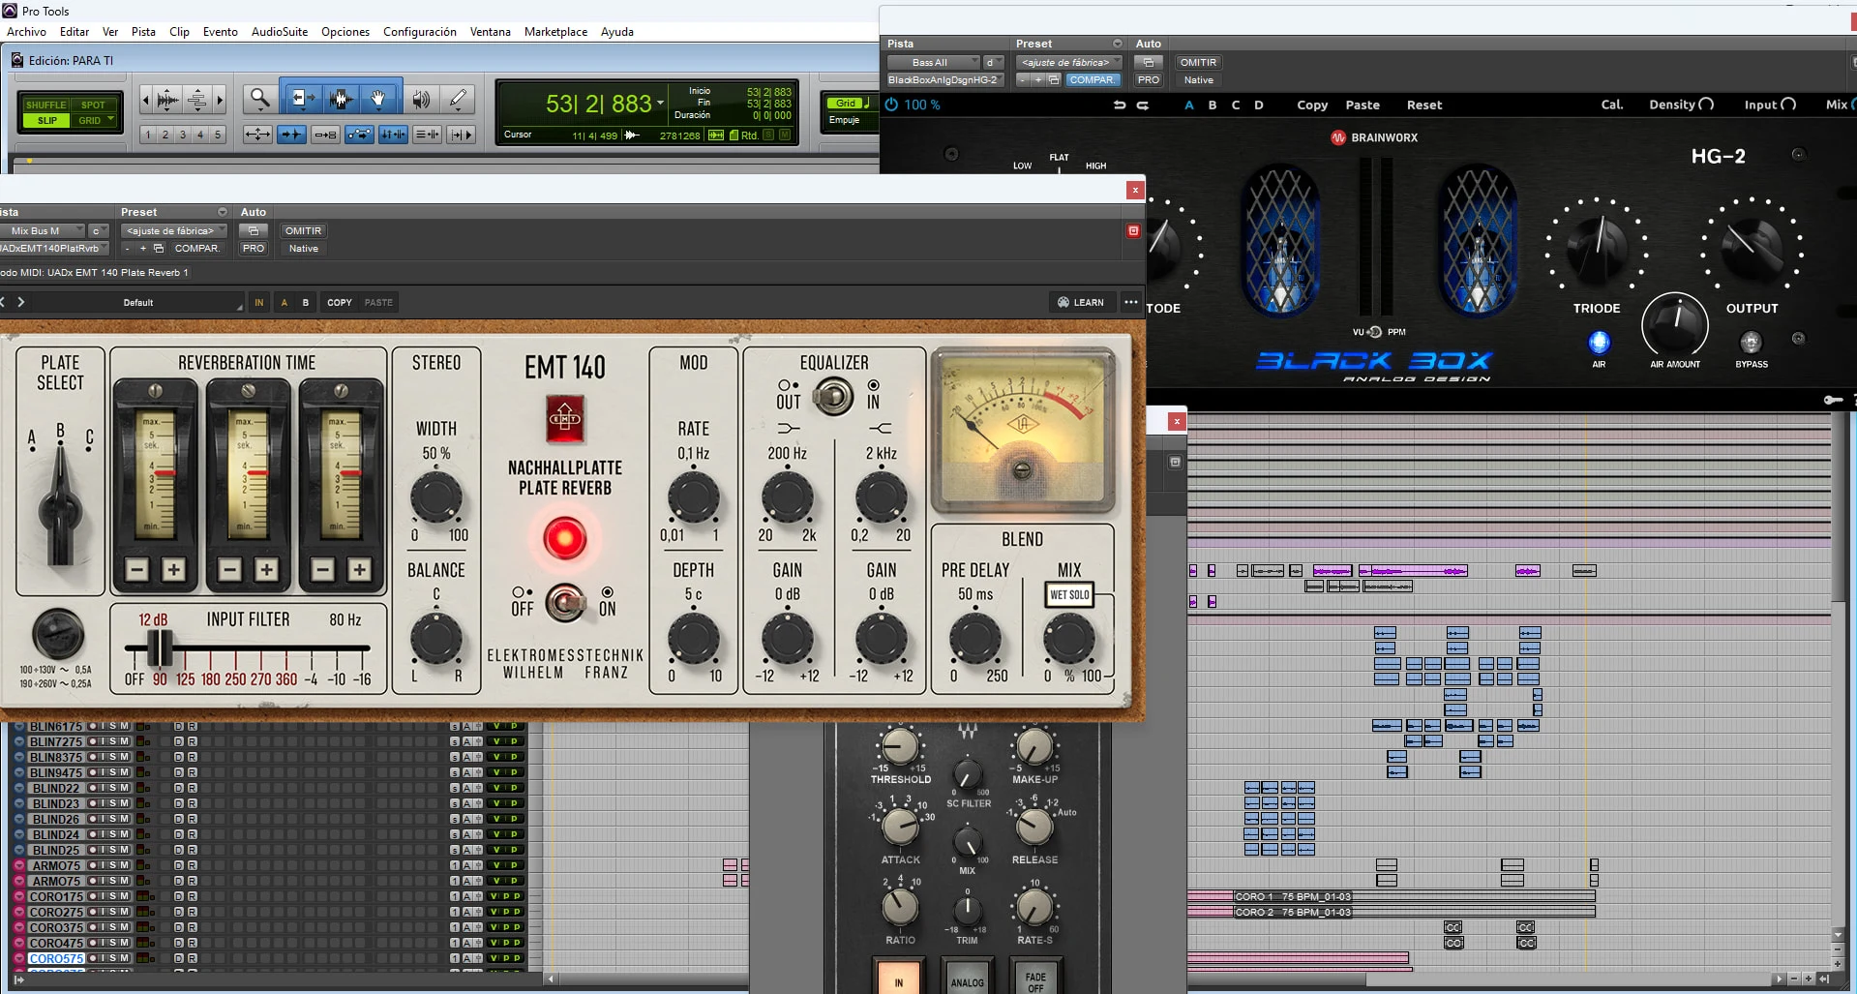
Task: Click the minus under third reverberation time meter
Action: pyautogui.click(x=323, y=569)
